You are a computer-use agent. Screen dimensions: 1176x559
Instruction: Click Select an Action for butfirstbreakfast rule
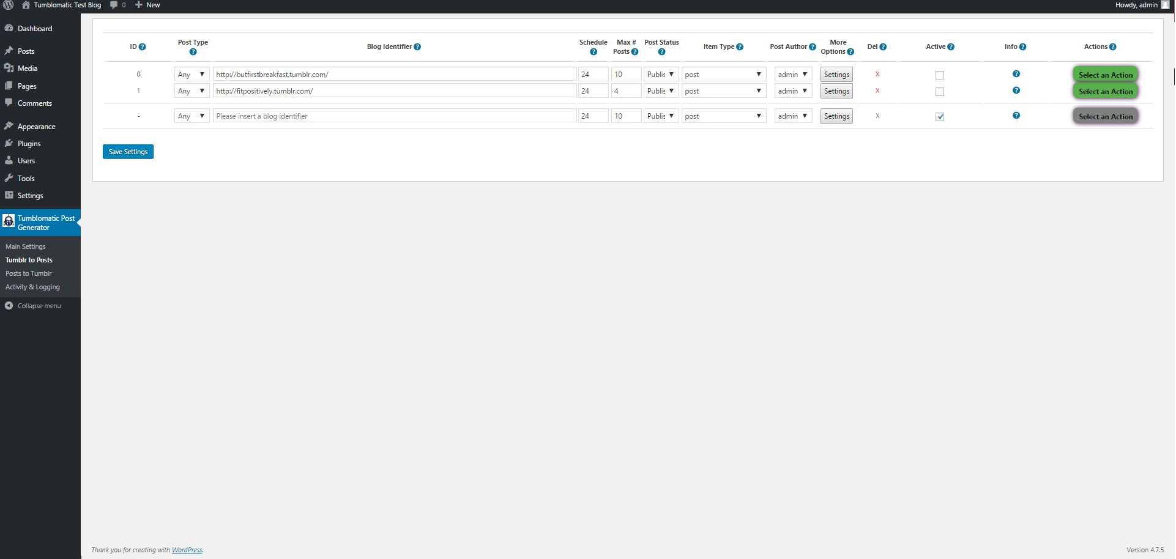(1106, 75)
